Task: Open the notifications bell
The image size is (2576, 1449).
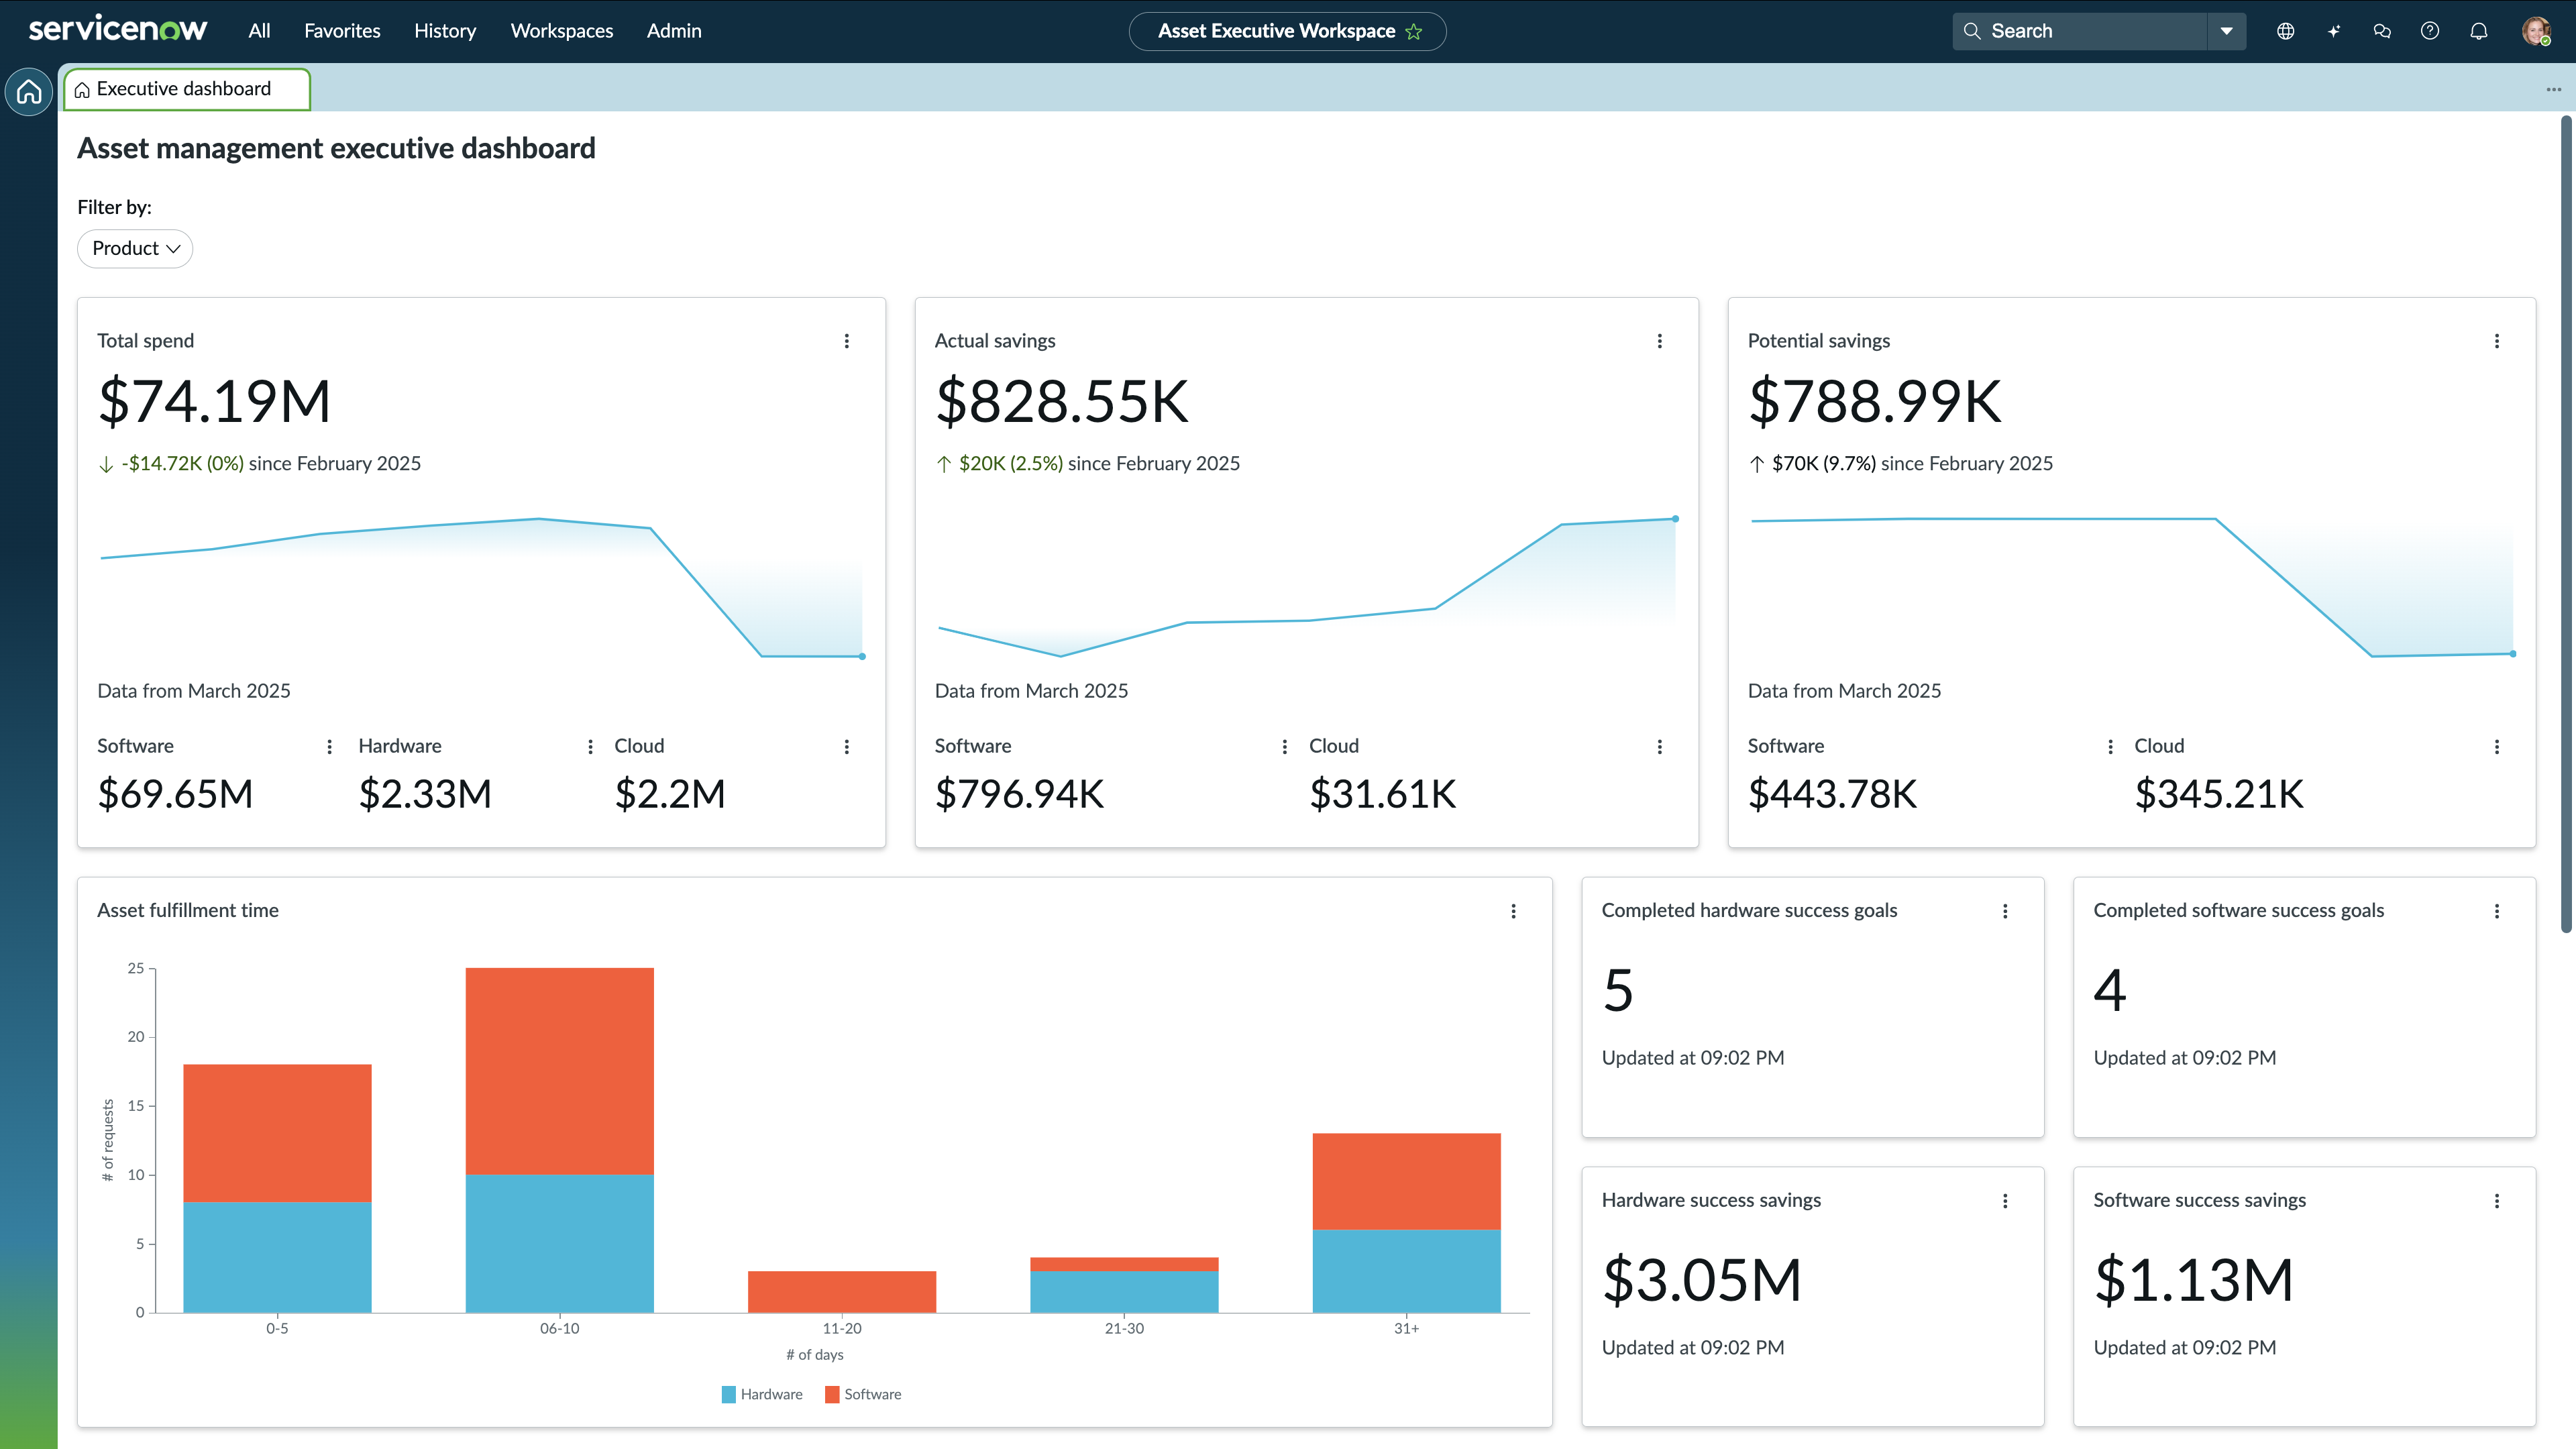Action: (x=2478, y=31)
